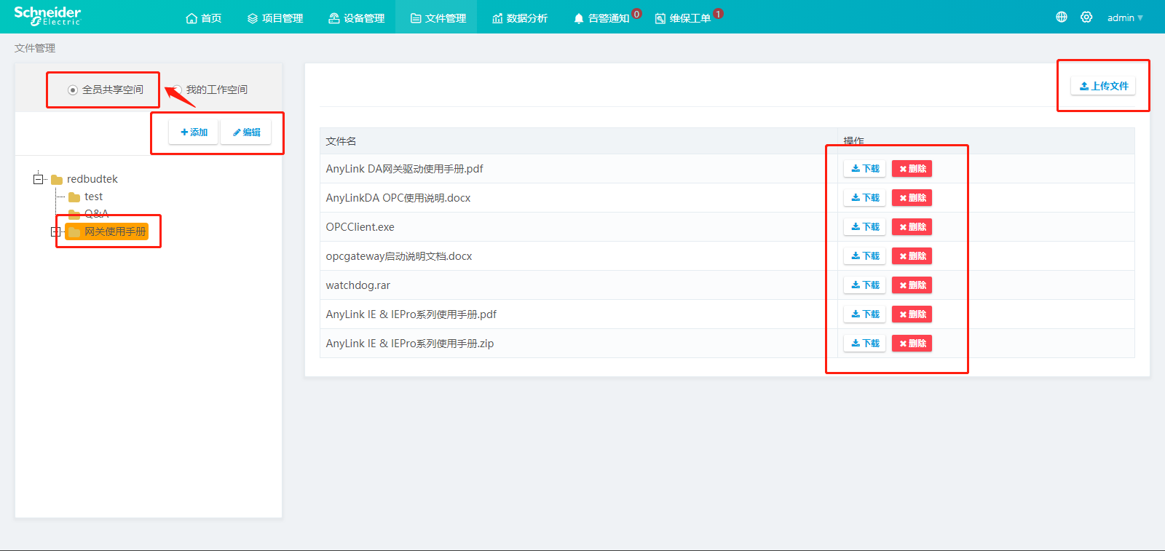Viewport: 1165px width, 551px height.
Task: Download opcgateway启动说明文档.docx
Action: click(865, 256)
